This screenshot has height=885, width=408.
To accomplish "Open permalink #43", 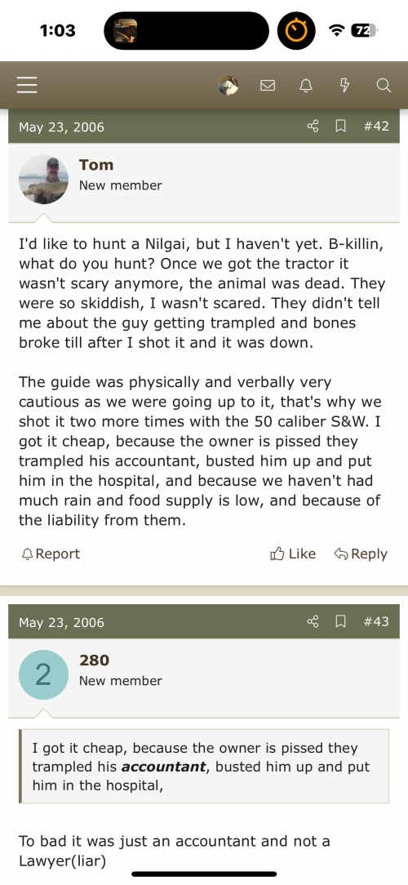I will pyautogui.click(x=376, y=621).
